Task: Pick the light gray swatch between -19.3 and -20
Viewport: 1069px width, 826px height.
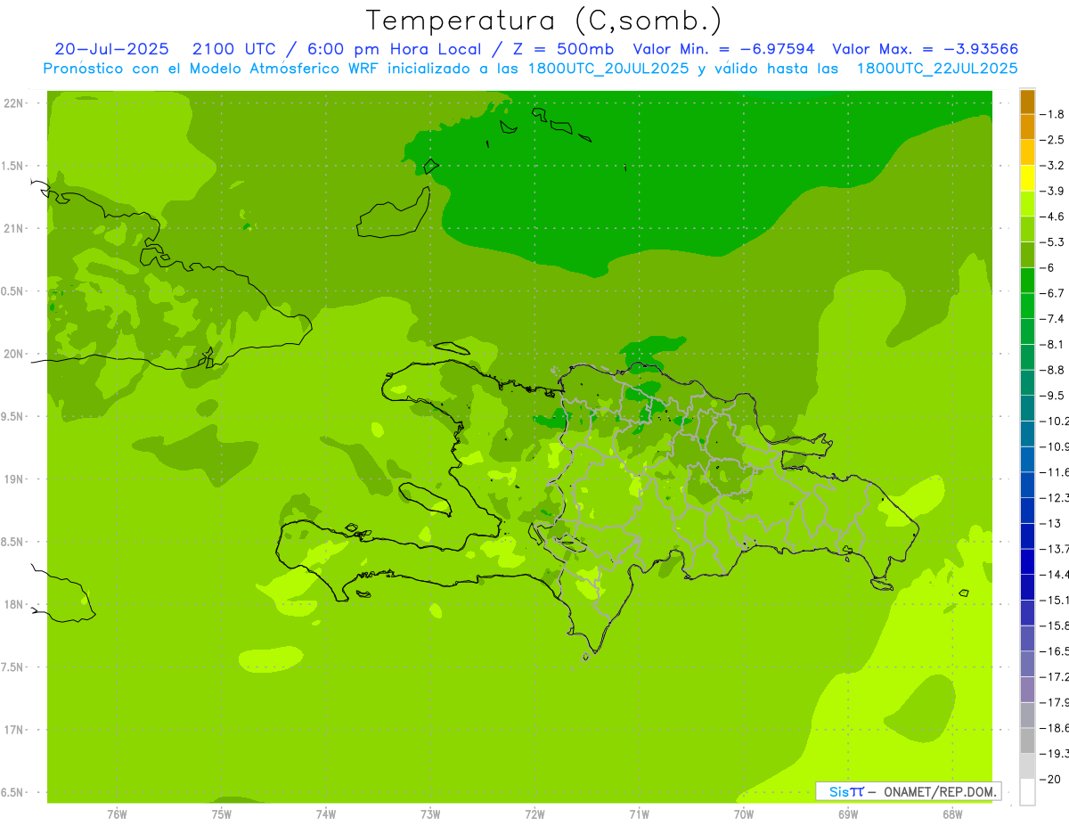Action: [x=1027, y=765]
